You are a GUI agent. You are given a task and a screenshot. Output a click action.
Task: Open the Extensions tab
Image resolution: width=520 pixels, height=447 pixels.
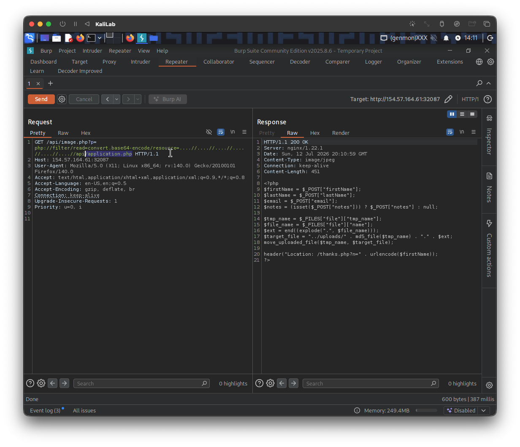pyautogui.click(x=450, y=62)
